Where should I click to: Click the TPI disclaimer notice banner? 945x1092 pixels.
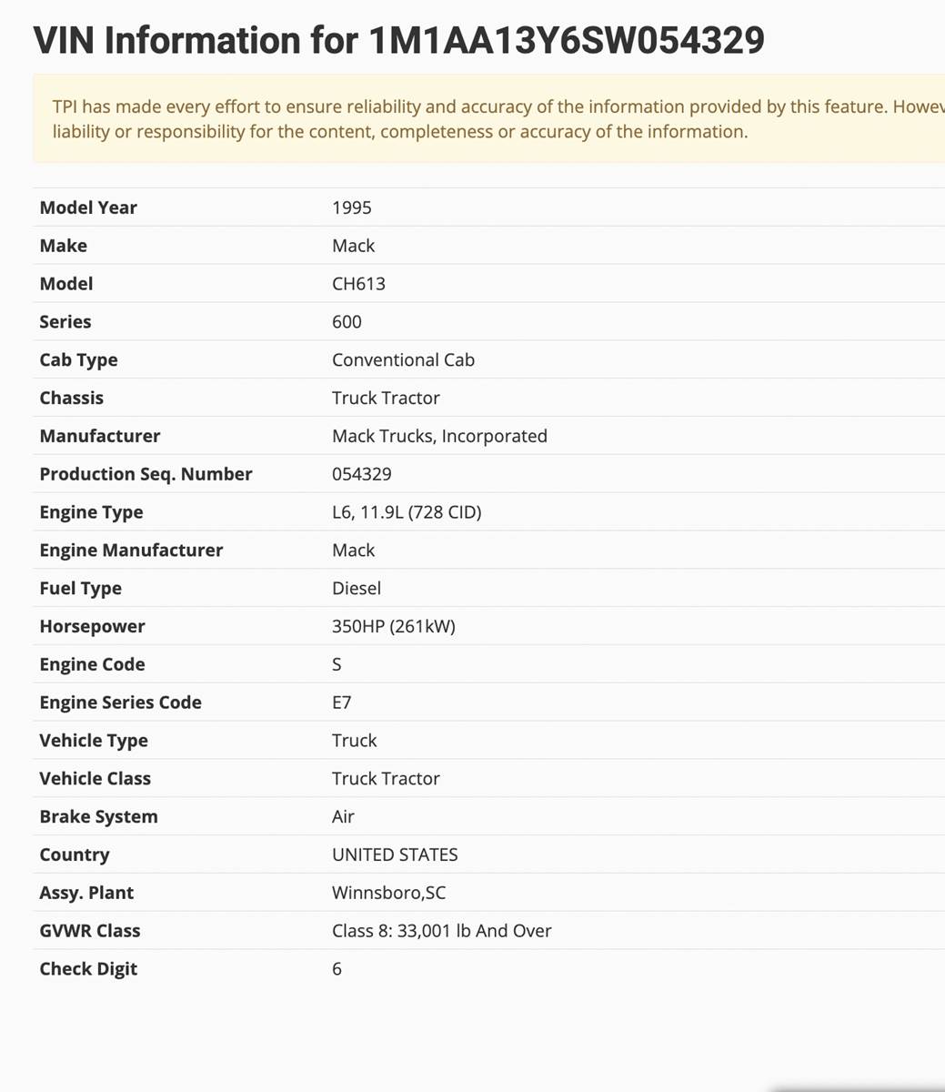(x=491, y=119)
